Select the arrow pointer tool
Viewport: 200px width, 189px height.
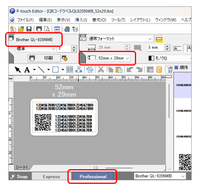tap(18, 69)
